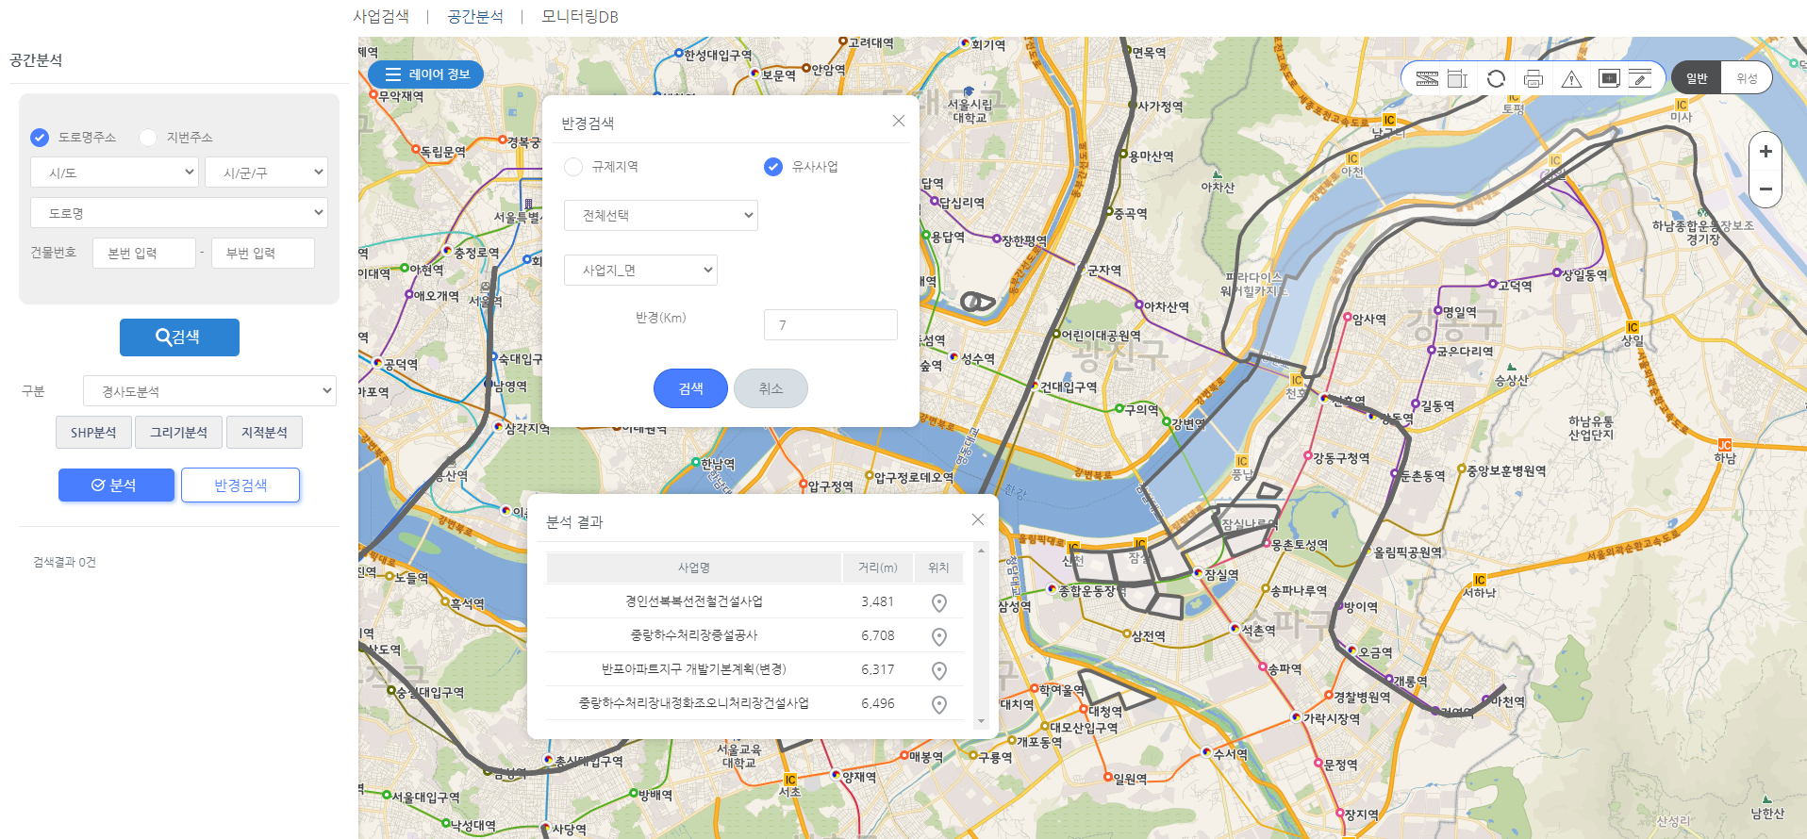Show location for 경인선복복선전철건설사업
1807x839 pixels.
[938, 602]
